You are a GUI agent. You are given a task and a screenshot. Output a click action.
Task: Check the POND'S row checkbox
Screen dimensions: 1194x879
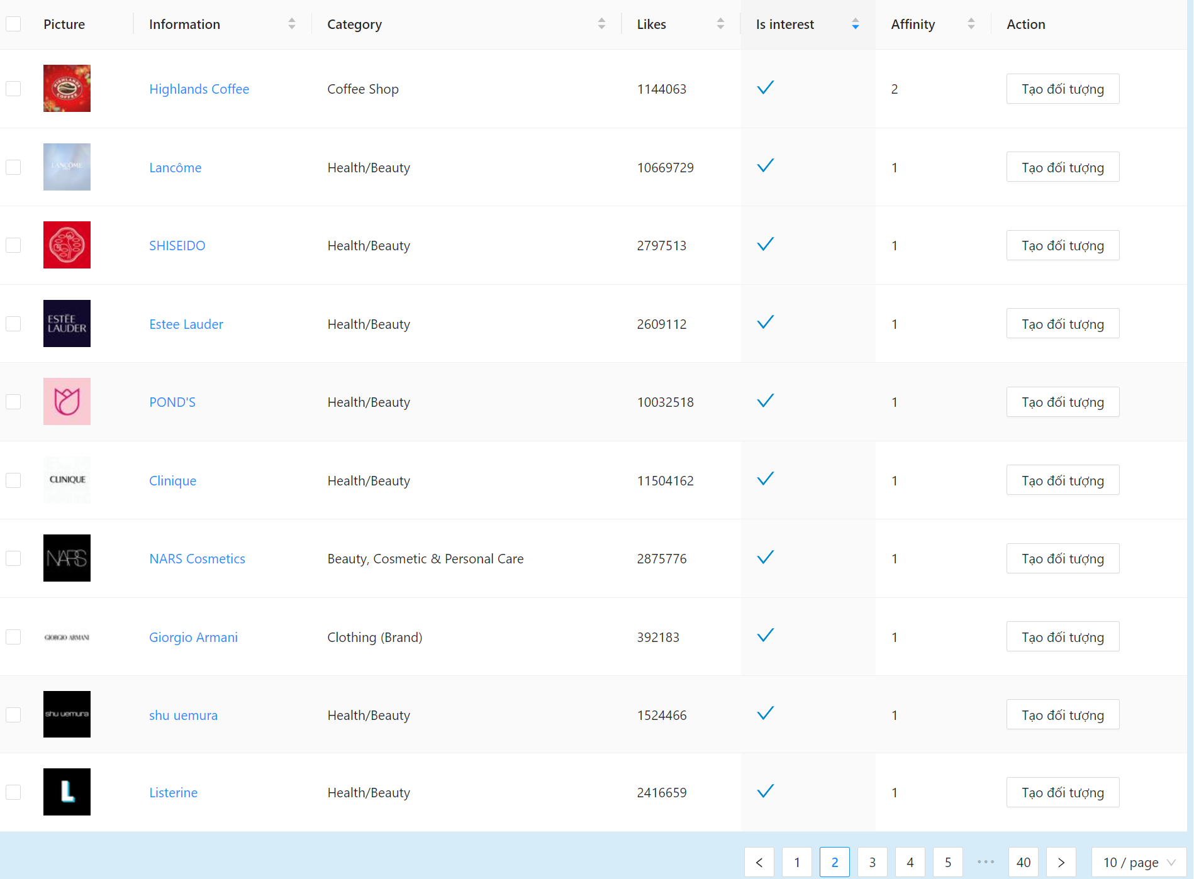coord(13,402)
